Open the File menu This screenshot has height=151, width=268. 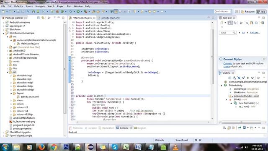(x=3, y=6)
